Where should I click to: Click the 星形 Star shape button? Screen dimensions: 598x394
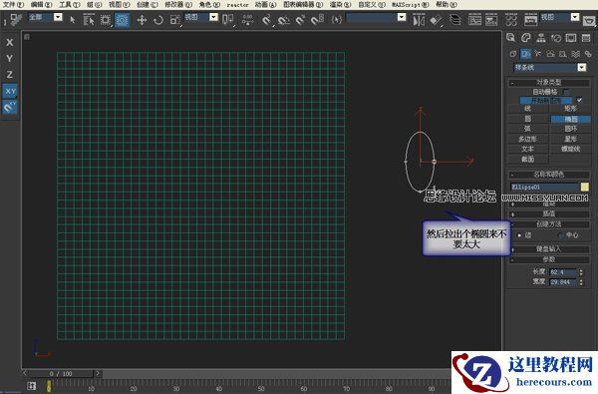coord(570,139)
